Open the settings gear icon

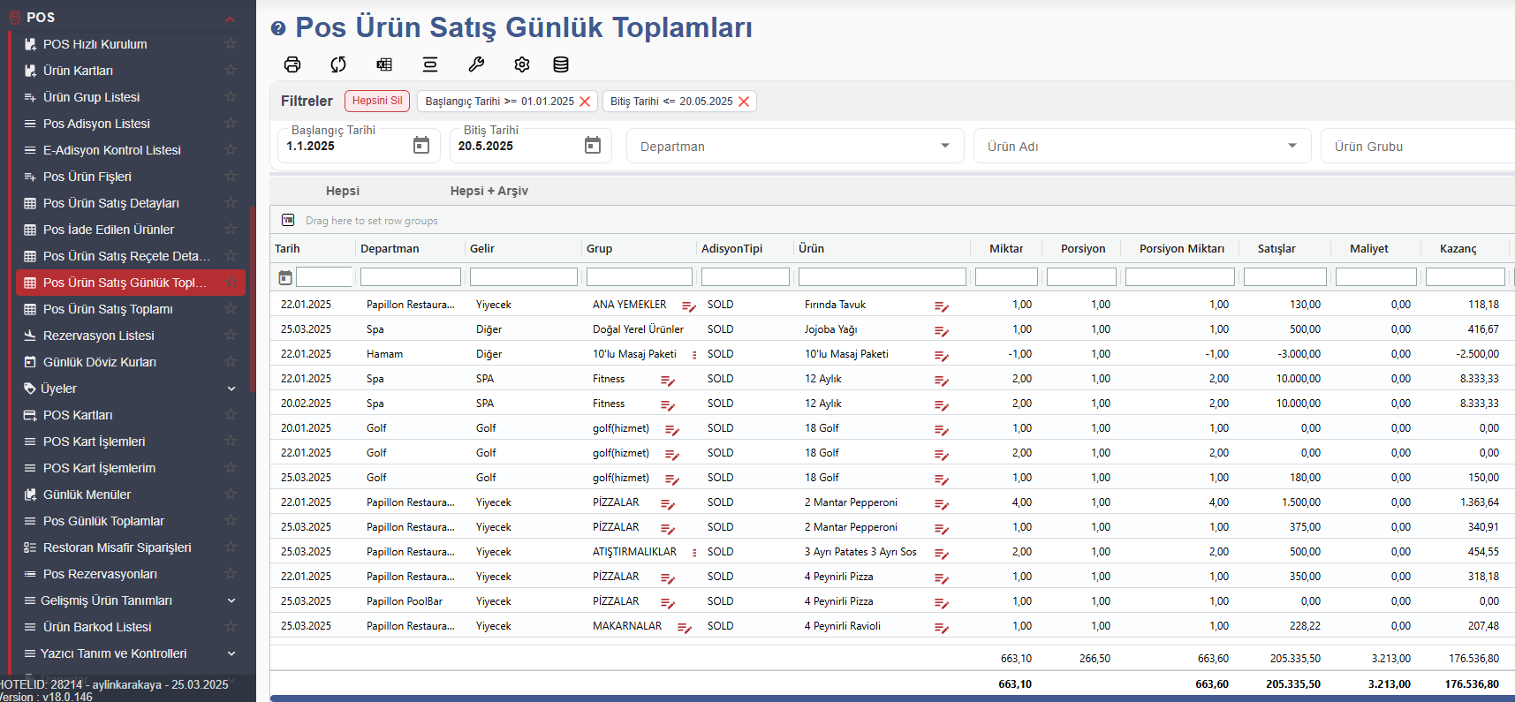coord(522,64)
